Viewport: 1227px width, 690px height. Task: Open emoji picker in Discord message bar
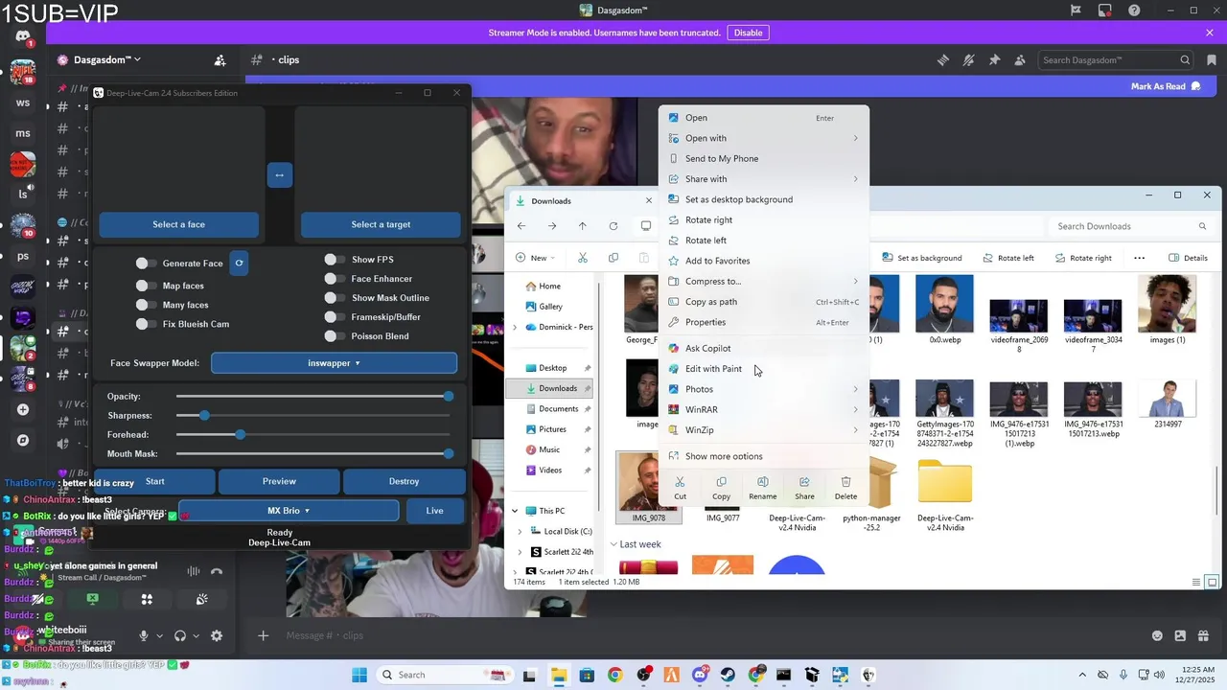coord(1158,635)
